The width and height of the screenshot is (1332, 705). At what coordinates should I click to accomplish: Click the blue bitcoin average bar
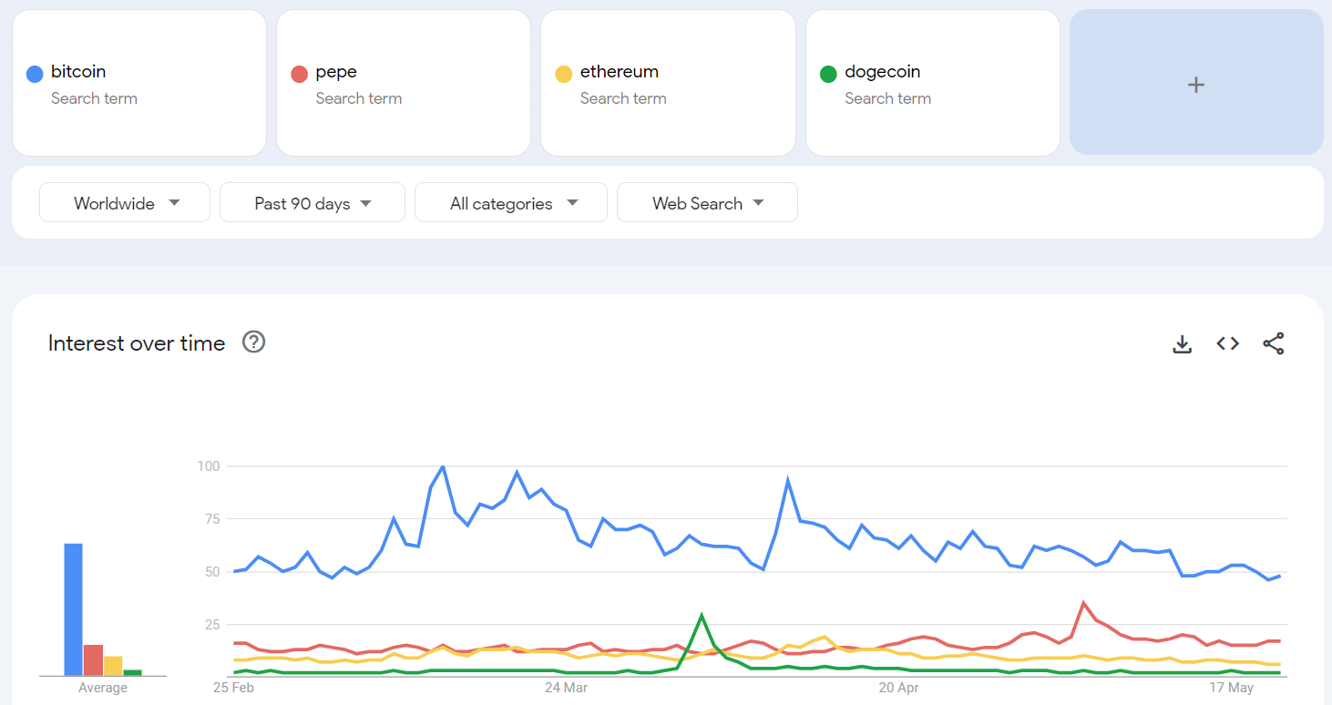click(x=73, y=609)
